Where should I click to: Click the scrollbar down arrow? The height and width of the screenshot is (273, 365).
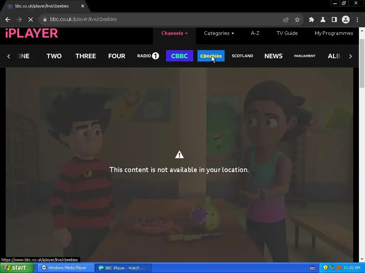point(362,259)
